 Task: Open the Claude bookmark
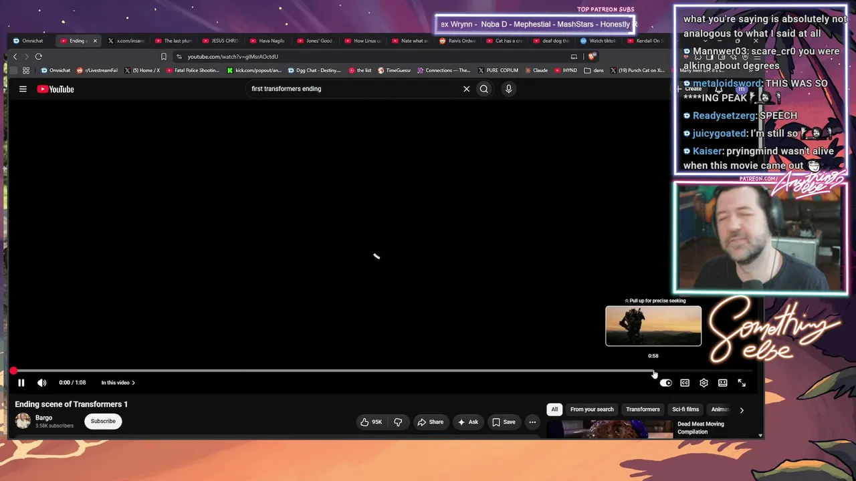[536, 70]
